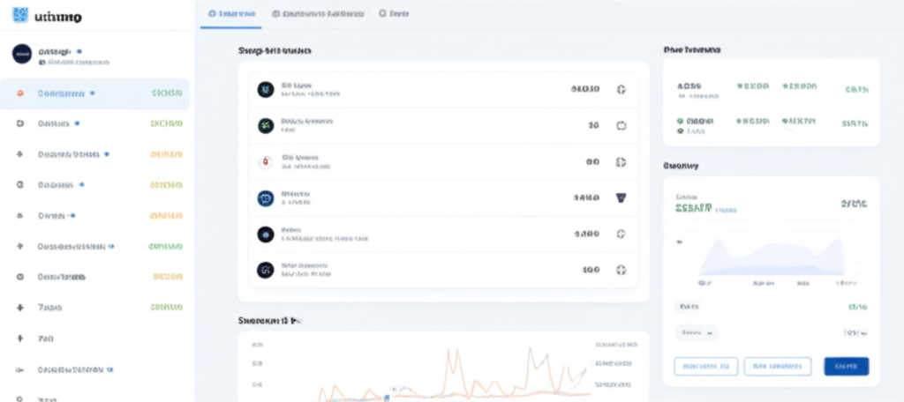Click the blue round icon in the fourth list row

(264, 198)
